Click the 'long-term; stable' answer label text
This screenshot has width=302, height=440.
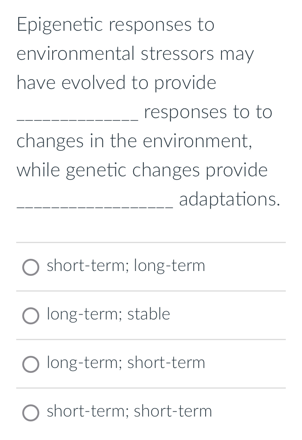108,314
